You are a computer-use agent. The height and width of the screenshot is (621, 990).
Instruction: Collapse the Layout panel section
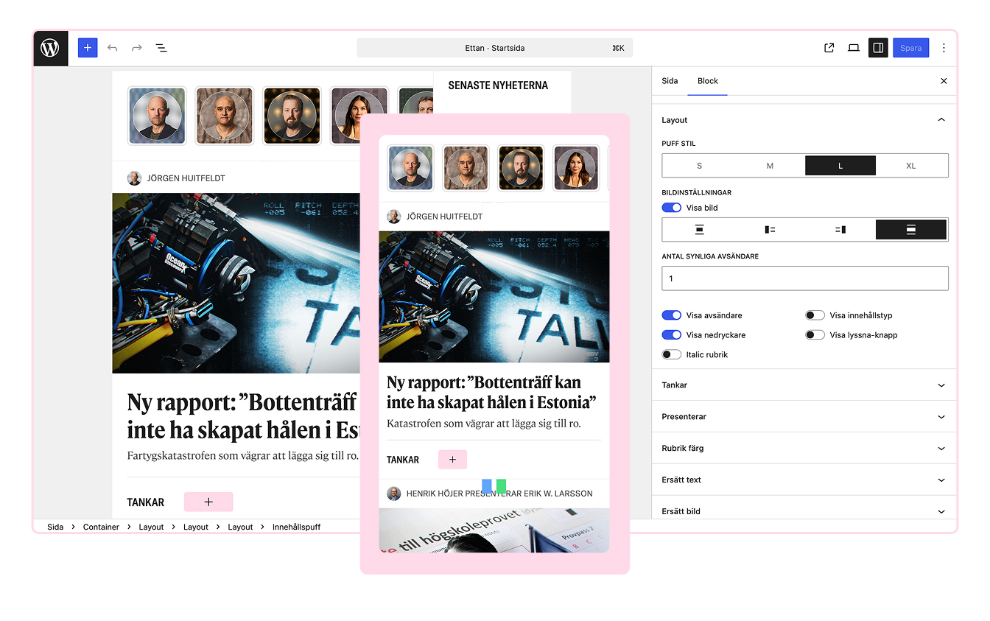[x=941, y=120]
